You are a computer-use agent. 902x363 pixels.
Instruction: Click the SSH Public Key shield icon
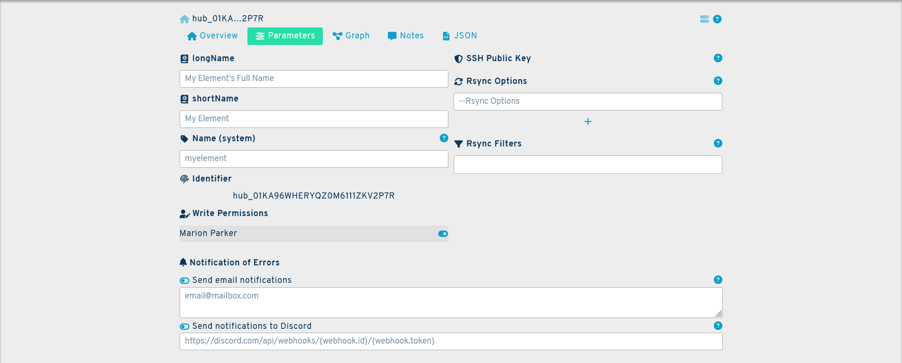click(x=458, y=59)
